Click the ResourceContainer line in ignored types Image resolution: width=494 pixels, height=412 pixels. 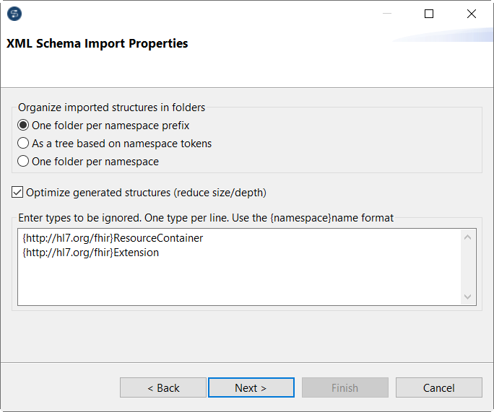pyautogui.click(x=113, y=238)
